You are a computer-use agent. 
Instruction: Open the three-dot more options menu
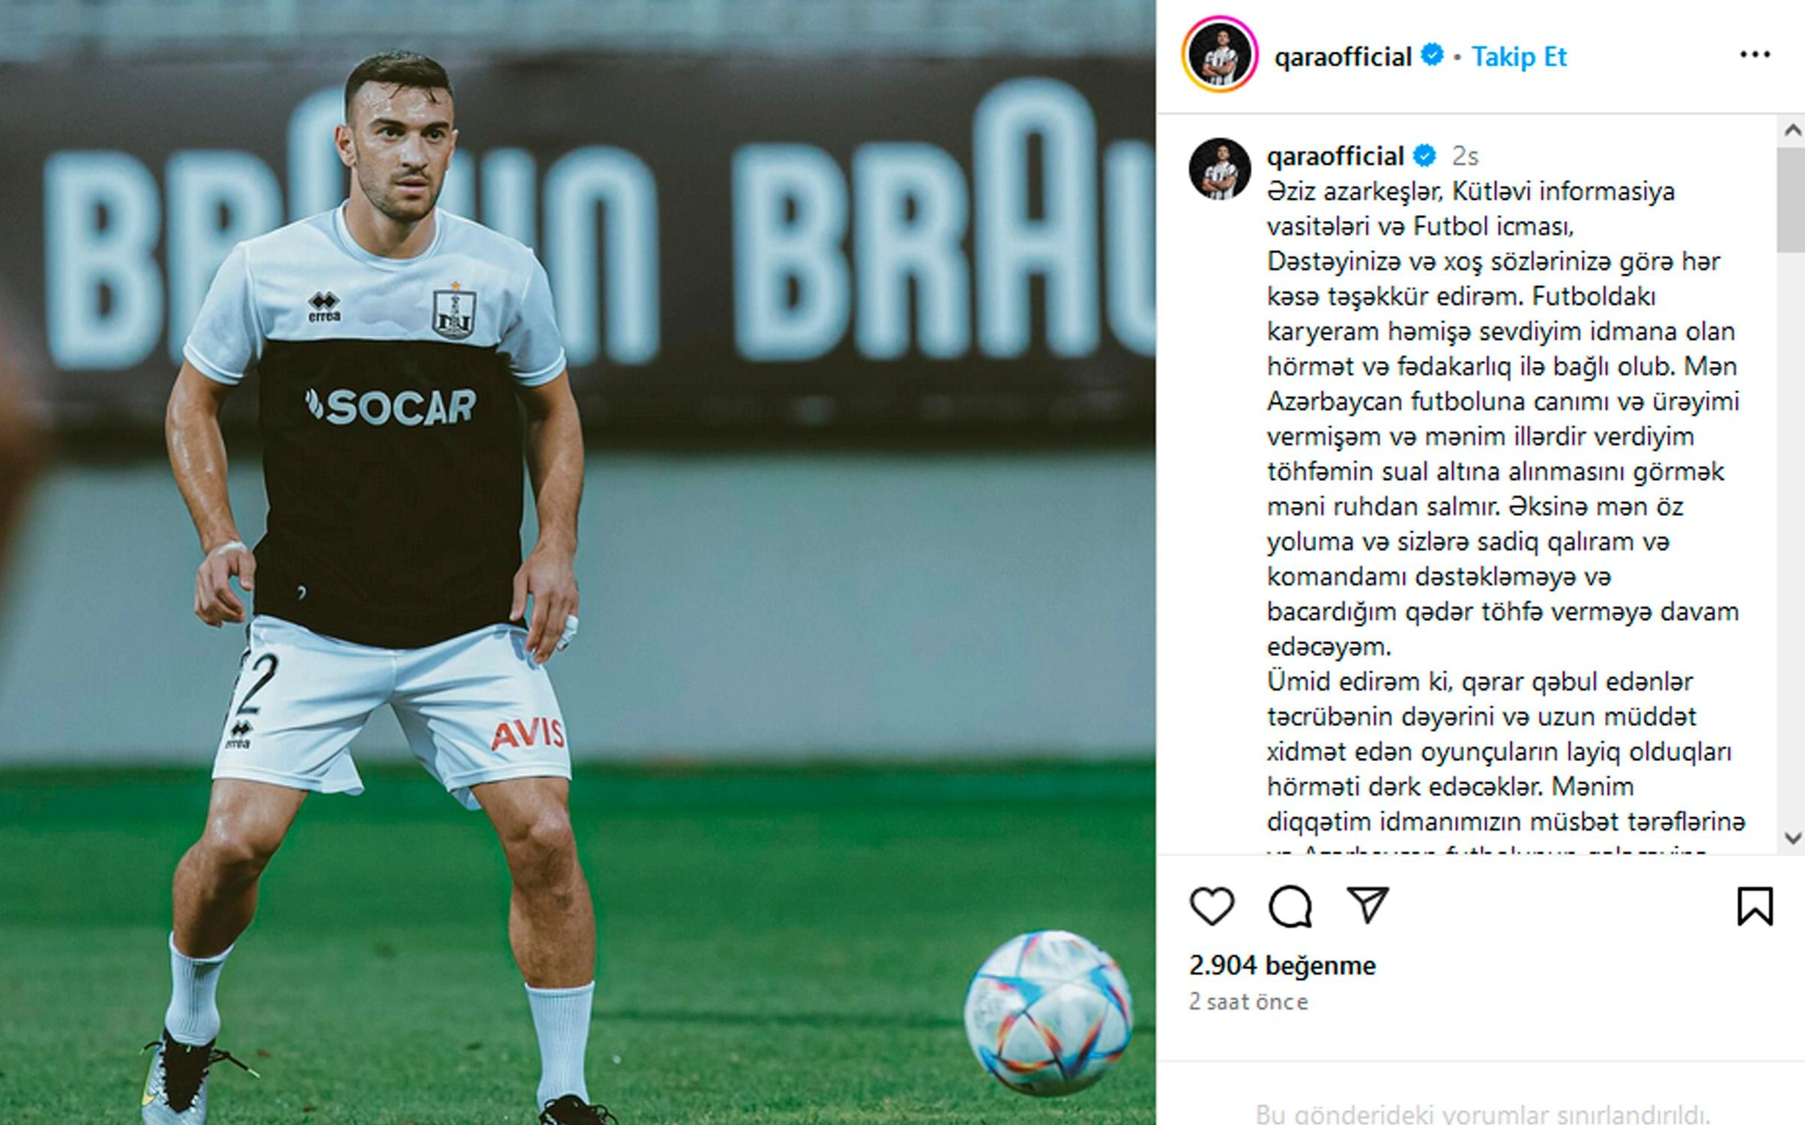[1755, 55]
